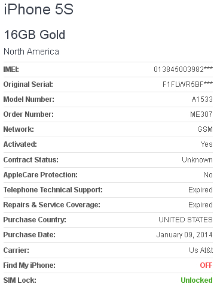Select the carrier value Us At&t
The height and width of the screenshot is (287, 217).
tap(201, 250)
